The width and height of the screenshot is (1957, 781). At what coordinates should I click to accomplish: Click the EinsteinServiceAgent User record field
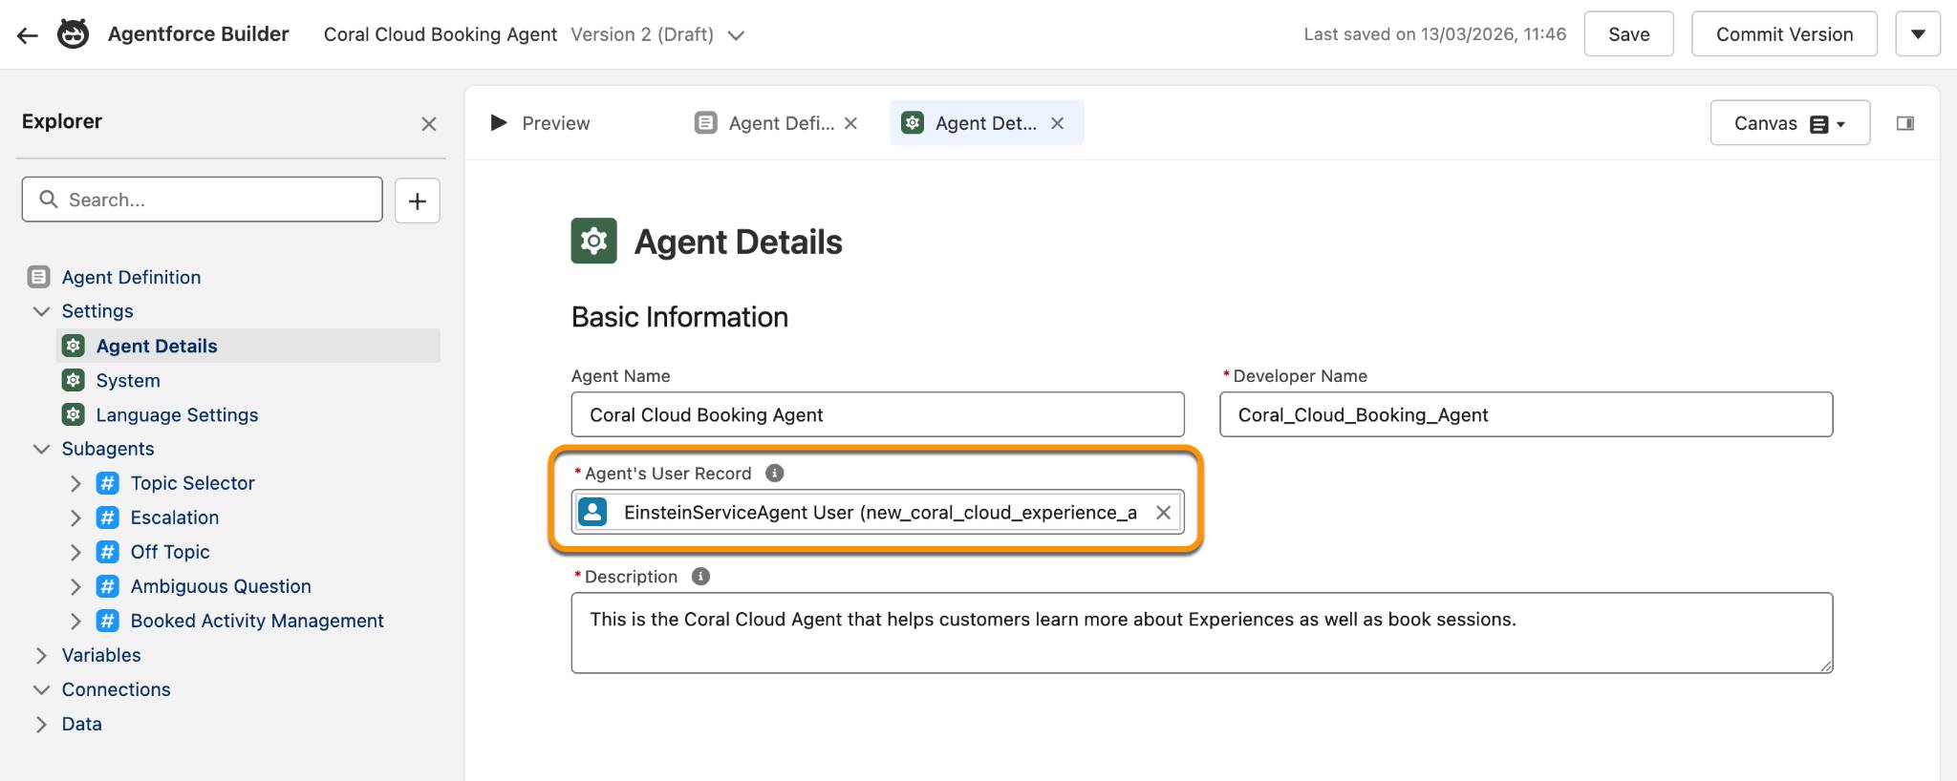click(877, 512)
